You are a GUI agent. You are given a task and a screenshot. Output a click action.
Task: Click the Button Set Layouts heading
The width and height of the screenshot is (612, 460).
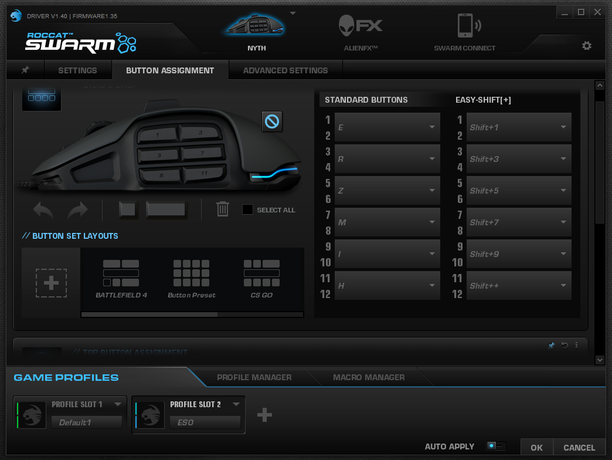point(70,236)
